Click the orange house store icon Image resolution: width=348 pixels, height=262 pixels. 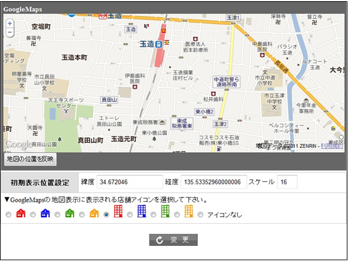94,213
